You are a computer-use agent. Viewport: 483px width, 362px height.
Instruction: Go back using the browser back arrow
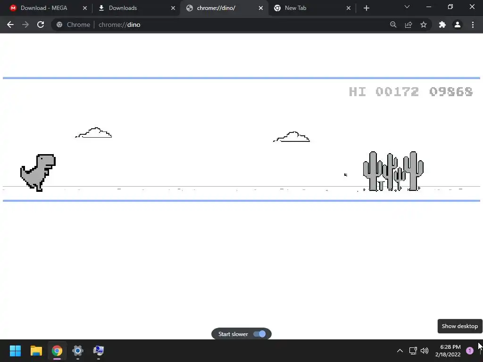tap(10, 25)
